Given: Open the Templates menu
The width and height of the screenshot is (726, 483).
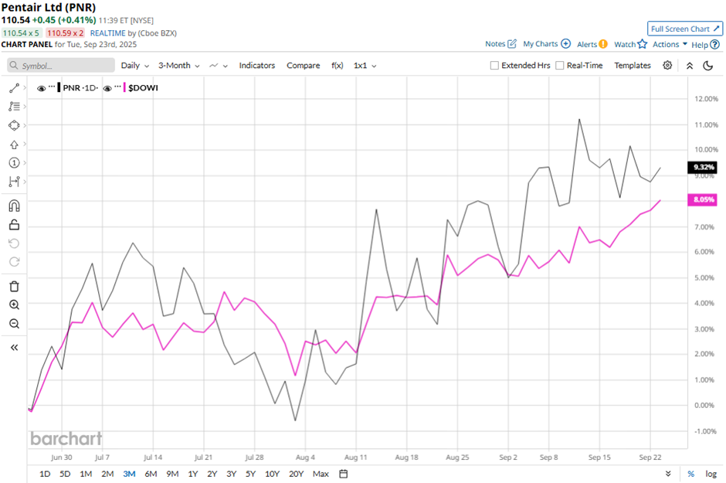Looking at the screenshot, I should pyautogui.click(x=633, y=65).
